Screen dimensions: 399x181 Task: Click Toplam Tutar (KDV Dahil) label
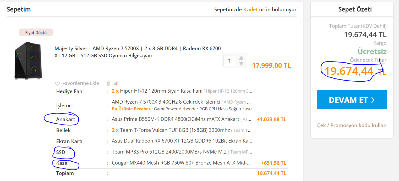tap(358, 26)
